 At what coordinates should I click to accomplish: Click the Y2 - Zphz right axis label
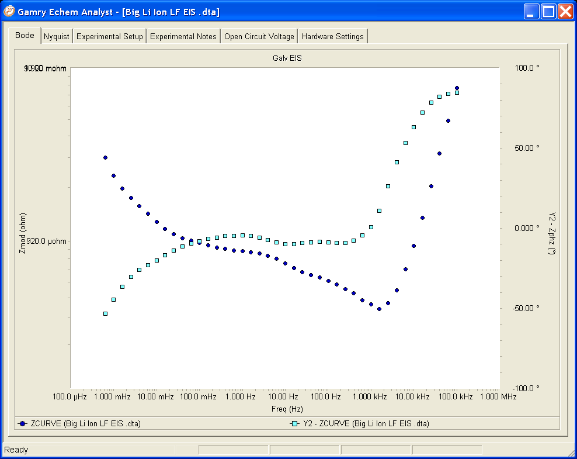(x=550, y=233)
